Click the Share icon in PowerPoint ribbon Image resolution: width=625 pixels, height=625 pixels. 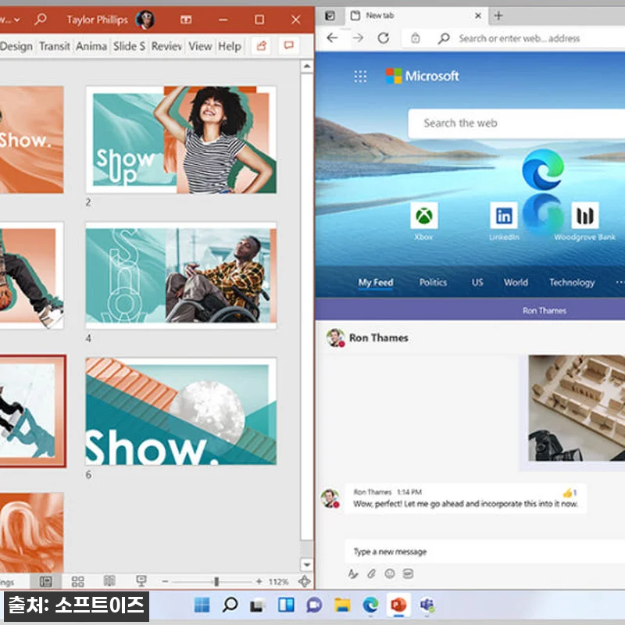point(262,46)
